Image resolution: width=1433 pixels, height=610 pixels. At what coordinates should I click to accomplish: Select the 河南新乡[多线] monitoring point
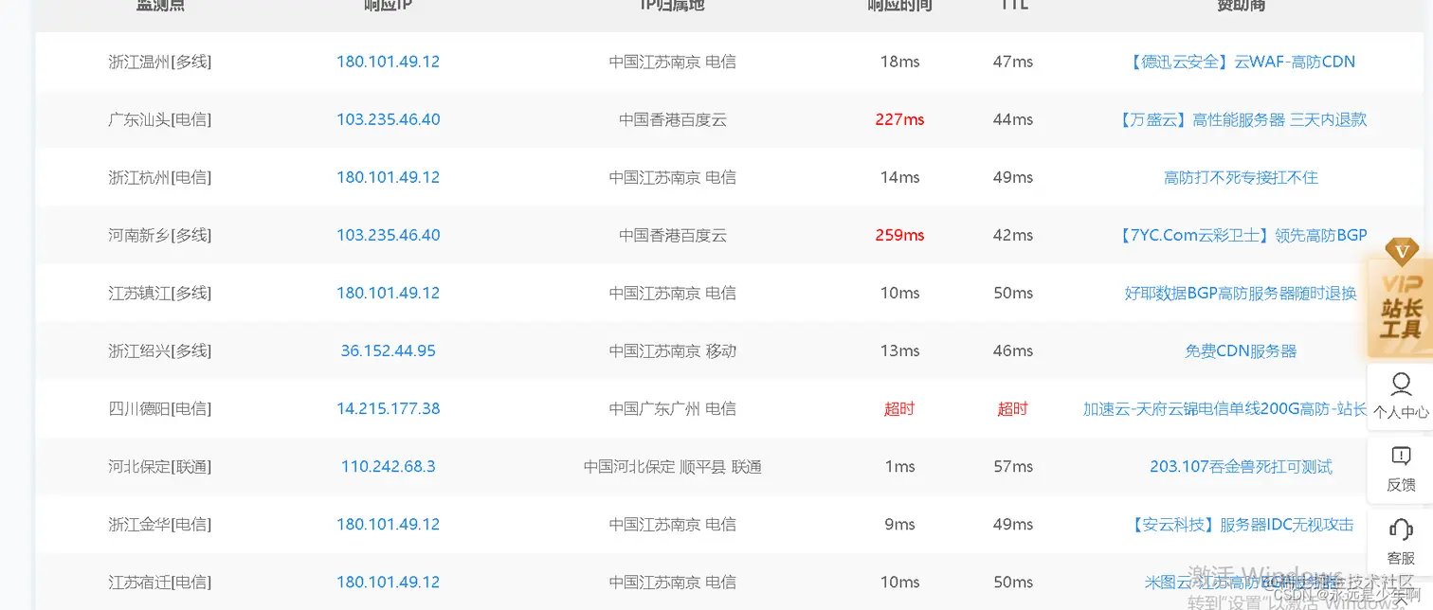(159, 235)
